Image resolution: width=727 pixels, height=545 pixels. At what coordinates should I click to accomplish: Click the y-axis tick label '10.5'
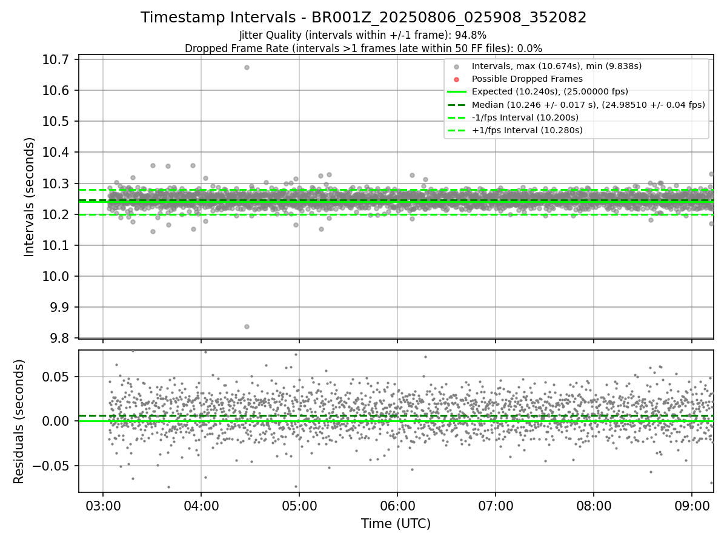57,121
